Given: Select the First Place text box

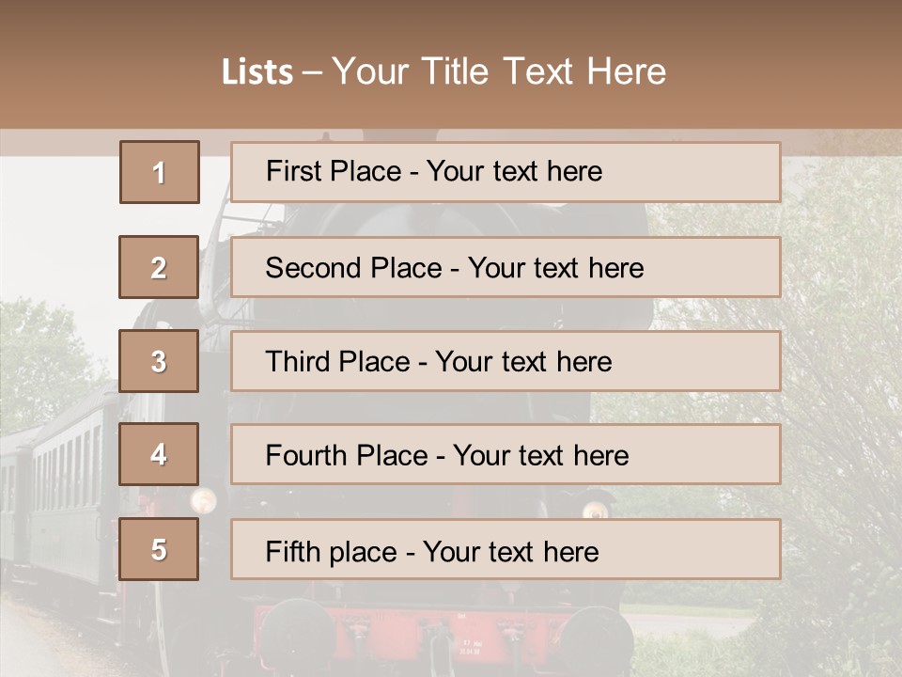Looking at the screenshot, I should [x=505, y=172].
